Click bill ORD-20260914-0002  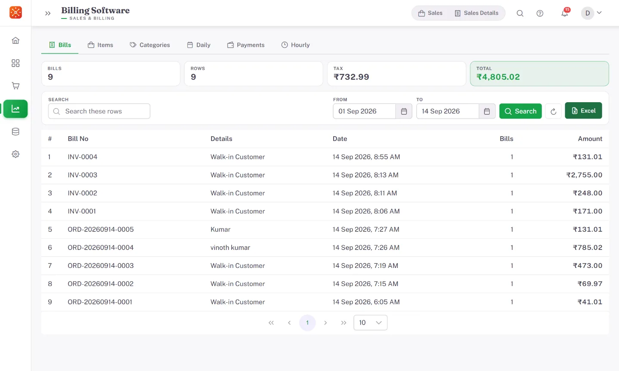coord(101,284)
